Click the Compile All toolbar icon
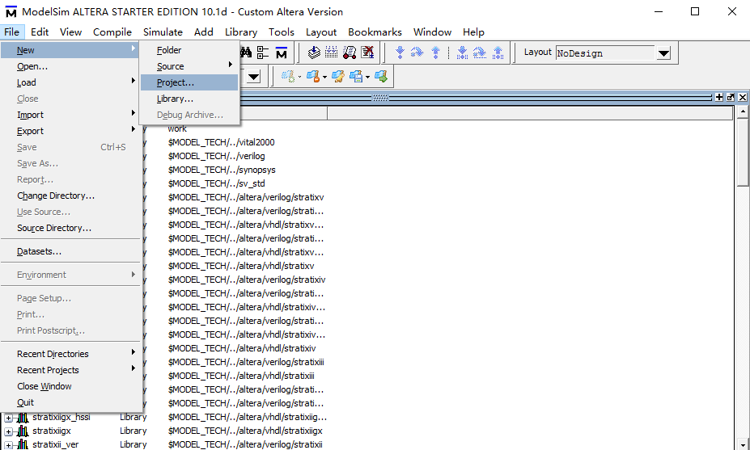Screen dimensions: 750x450 (331, 52)
